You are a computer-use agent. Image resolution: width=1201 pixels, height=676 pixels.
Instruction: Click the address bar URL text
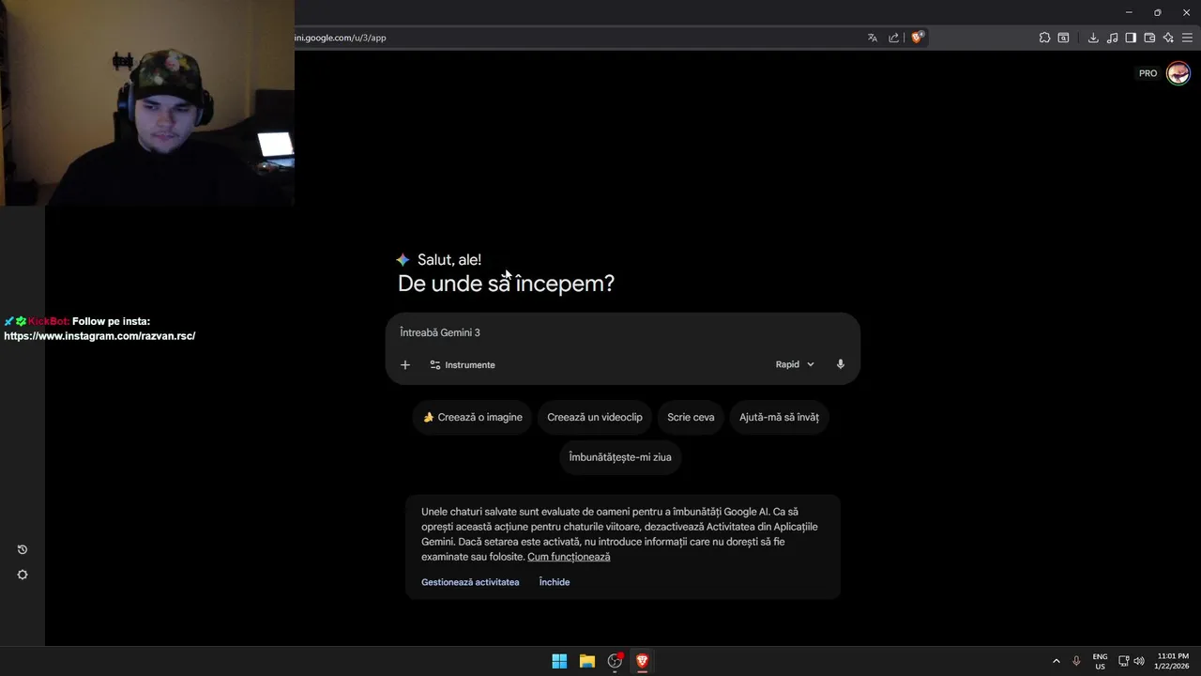point(340,38)
